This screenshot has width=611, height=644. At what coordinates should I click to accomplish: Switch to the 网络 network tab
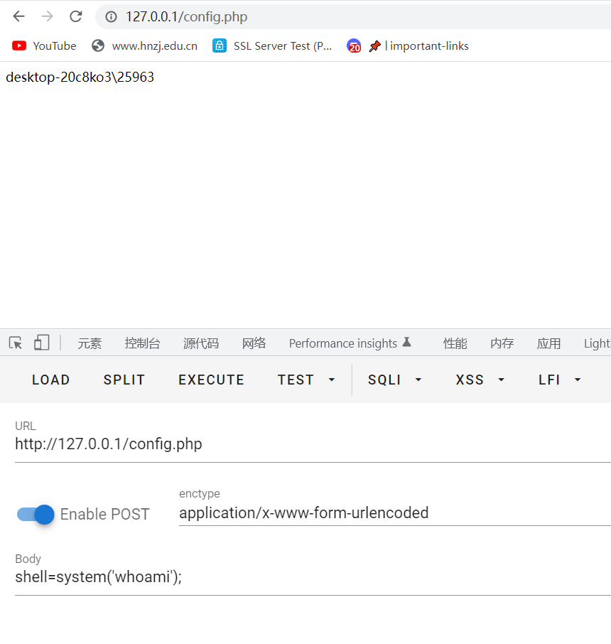(x=254, y=343)
